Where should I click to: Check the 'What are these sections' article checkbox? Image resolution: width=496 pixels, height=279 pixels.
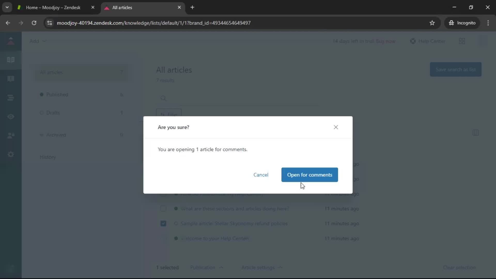click(163, 208)
